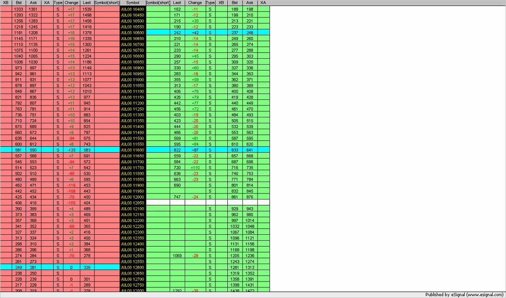Open the www.esignal.com published-by link

[484, 295]
